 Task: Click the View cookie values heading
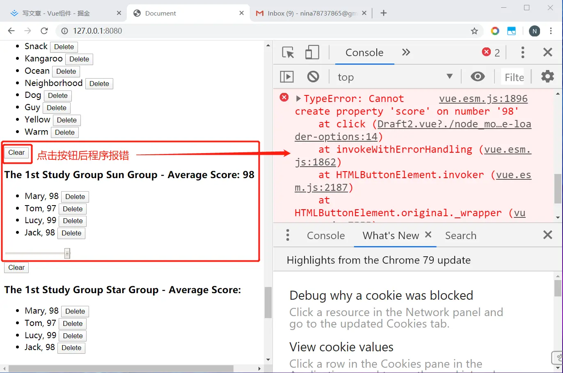(341, 347)
